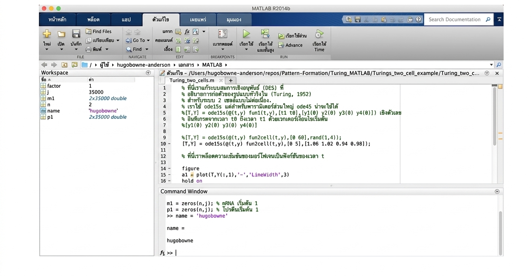Viewport: 531px width, 276px height.
Task: Set breakpoint at line 14 dash
Action: (x=169, y=168)
